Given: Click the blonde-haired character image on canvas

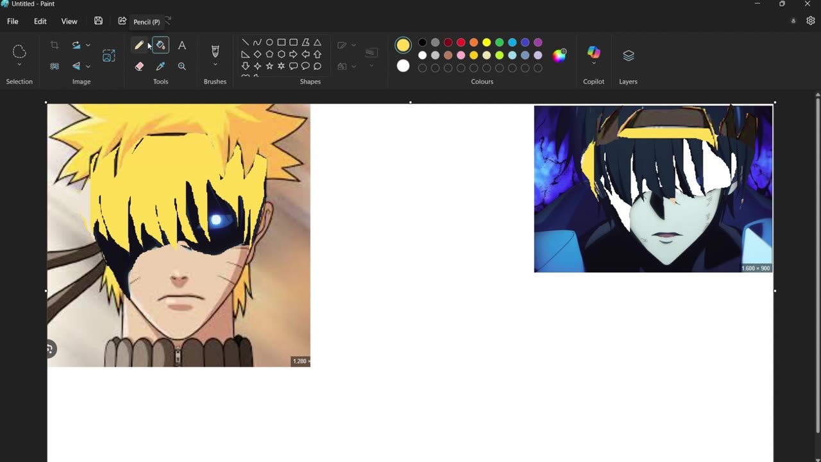Looking at the screenshot, I should (179, 235).
